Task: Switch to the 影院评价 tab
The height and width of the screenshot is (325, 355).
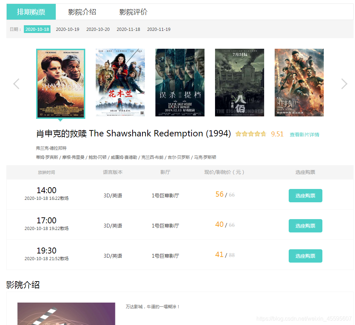Action: pos(133,12)
